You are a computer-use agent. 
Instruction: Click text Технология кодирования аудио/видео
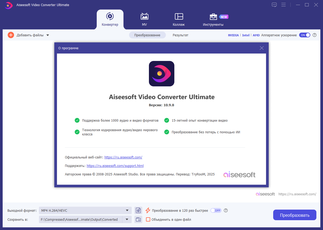pyautogui.click(x=120, y=132)
